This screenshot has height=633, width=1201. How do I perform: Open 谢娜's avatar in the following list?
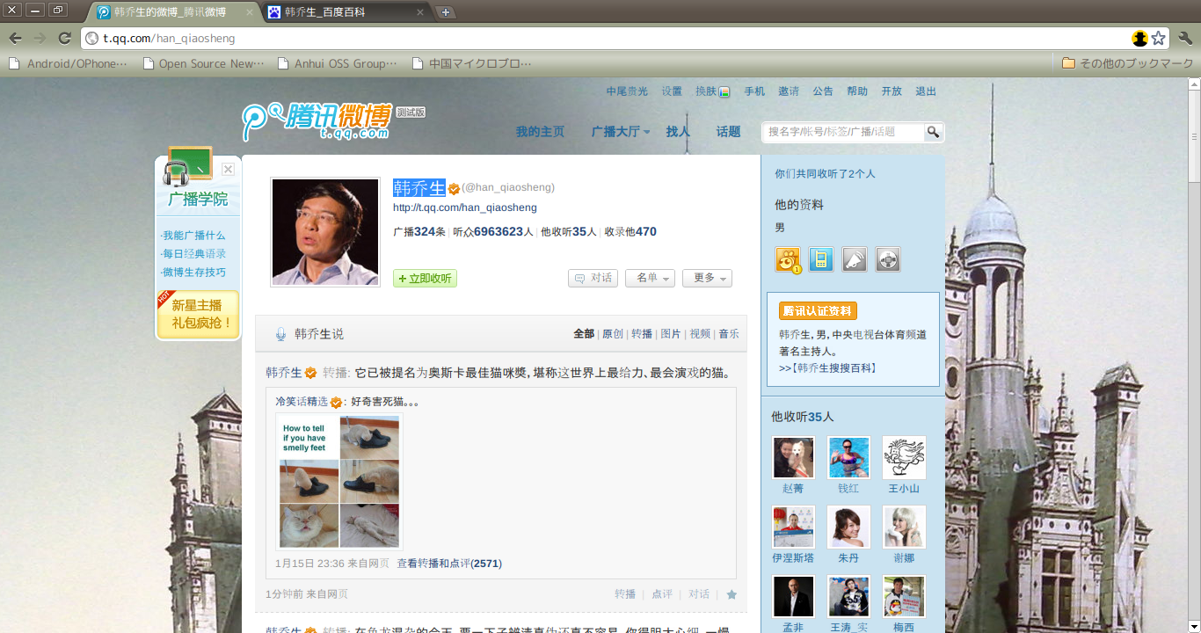(904, 527)
